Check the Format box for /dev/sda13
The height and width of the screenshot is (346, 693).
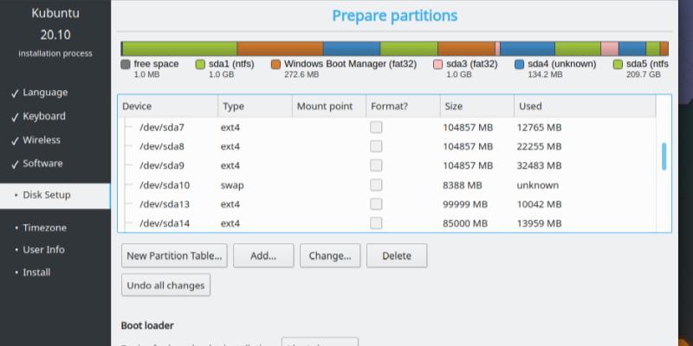tap(376, 204)
